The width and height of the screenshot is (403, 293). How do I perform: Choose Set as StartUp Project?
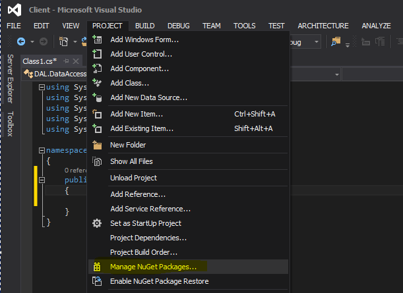(x=189, y=223)
